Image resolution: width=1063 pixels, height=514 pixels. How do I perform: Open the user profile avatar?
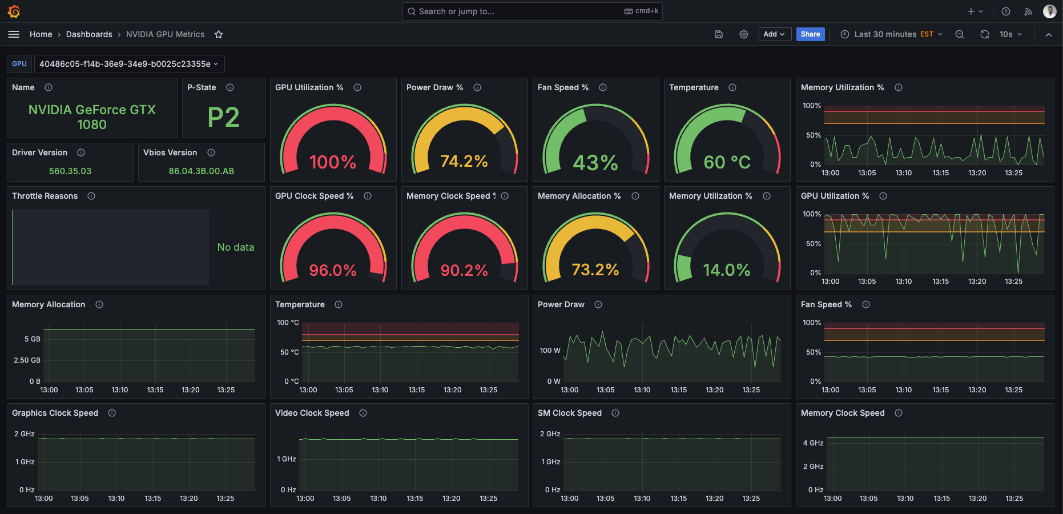pos(1050,11)
